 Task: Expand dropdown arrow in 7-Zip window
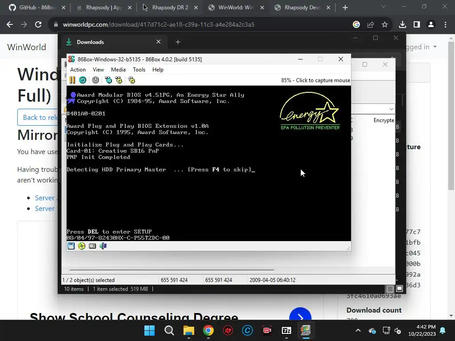click(x=391, y=109)
